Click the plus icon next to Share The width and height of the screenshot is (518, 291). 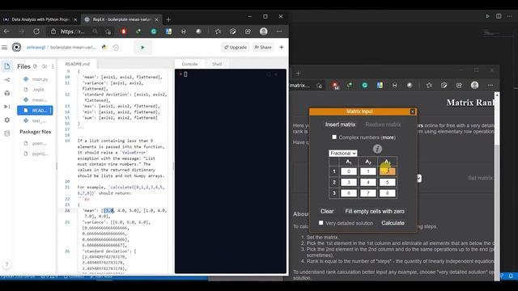pos(282,47)
